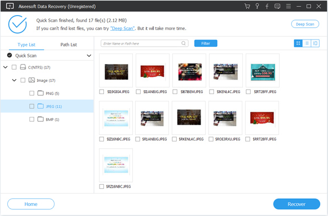328x216 pixels.
Task: Check the $IKENL4C.JPEG file checkbox
Action: click(x=212, y=92)
